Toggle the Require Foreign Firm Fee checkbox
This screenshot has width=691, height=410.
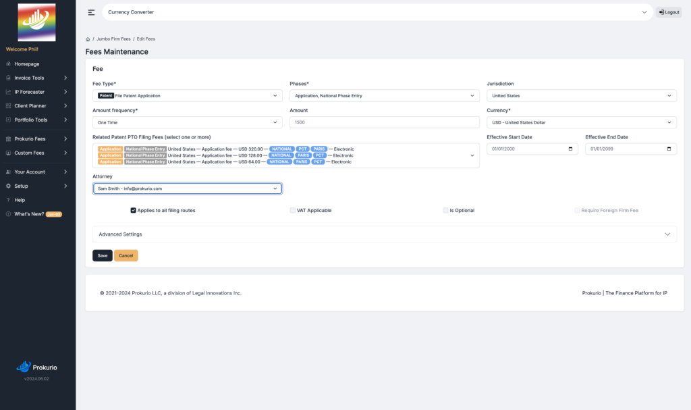(x=578, y=211)
